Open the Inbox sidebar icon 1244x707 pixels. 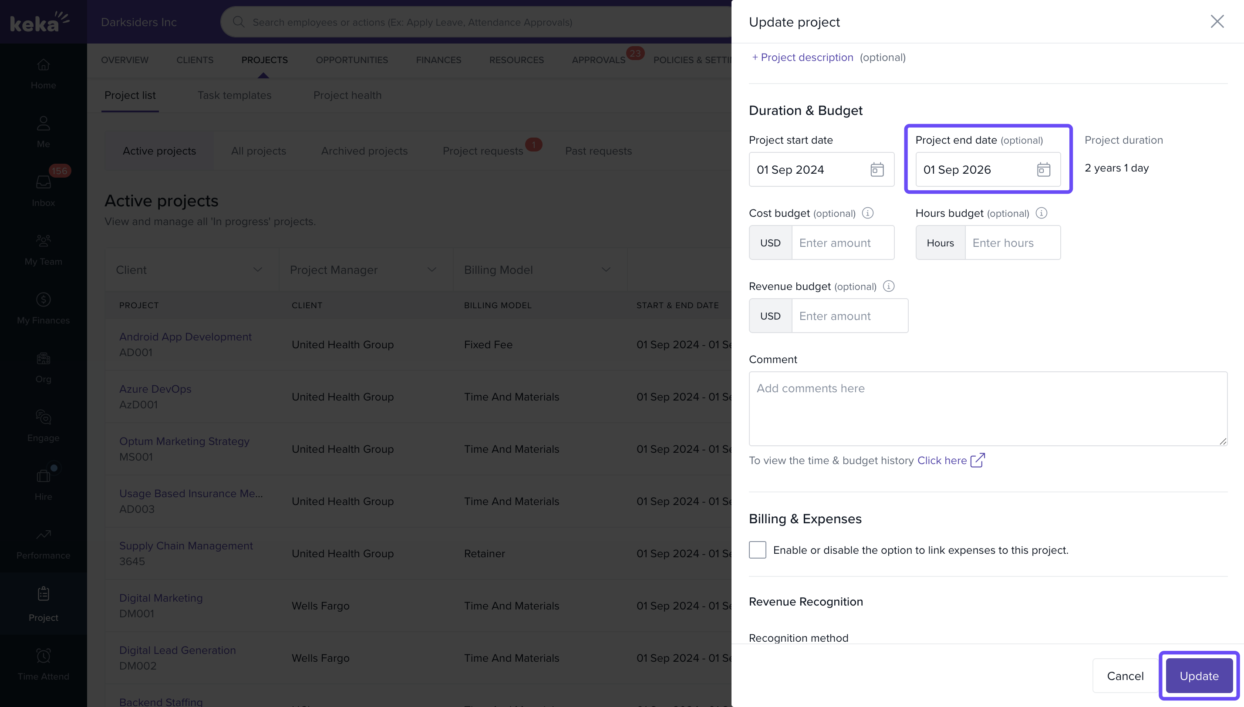43,182
